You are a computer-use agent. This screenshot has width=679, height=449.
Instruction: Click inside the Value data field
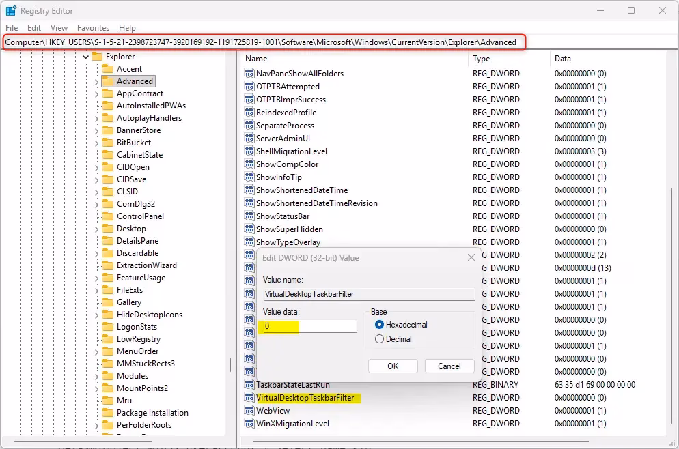307,326
